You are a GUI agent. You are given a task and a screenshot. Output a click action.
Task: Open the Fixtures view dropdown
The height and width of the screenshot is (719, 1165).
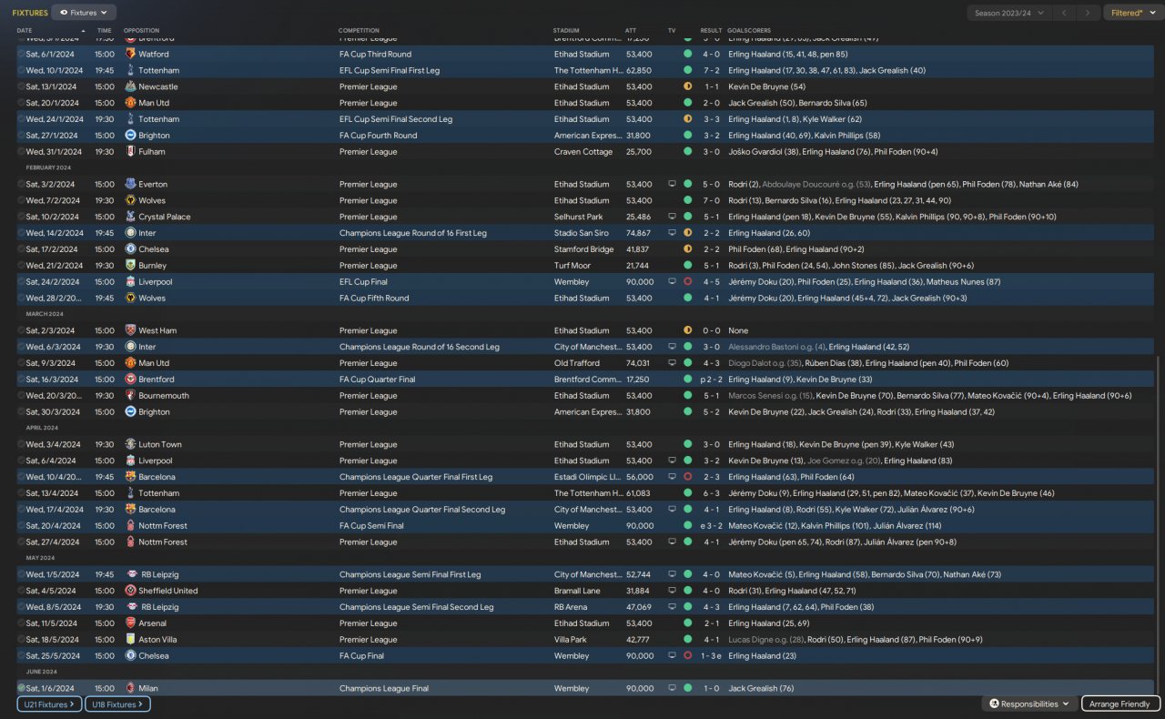[84, 13]
